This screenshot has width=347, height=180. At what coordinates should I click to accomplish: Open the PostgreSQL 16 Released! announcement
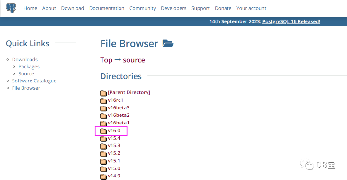291,21
